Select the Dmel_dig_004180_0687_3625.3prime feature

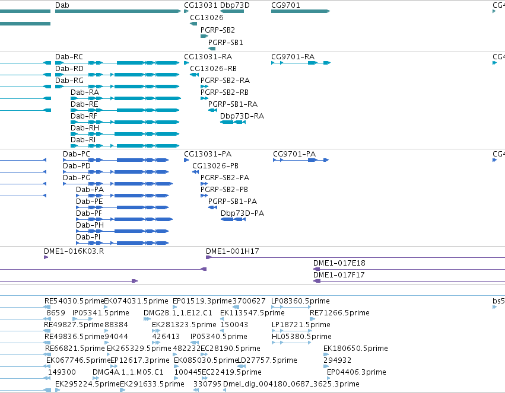pos(224,390)
